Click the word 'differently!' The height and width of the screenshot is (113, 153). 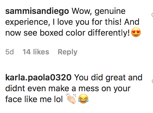(x=109, y=33)
